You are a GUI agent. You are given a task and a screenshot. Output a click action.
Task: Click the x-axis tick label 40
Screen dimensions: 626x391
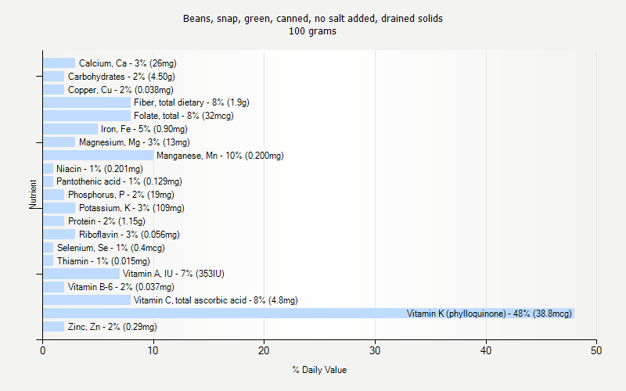(486, 350)
